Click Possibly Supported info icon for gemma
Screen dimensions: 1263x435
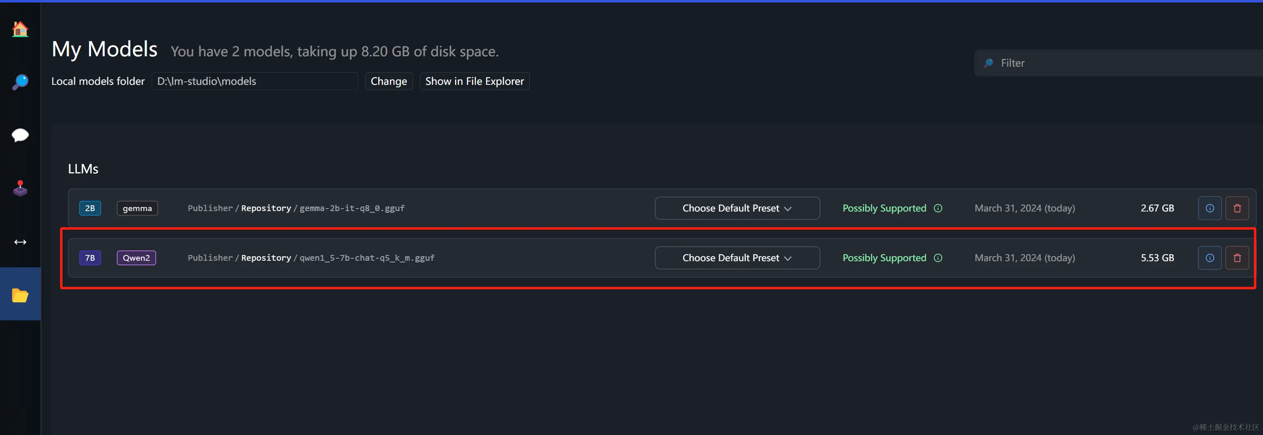[938, 208]
